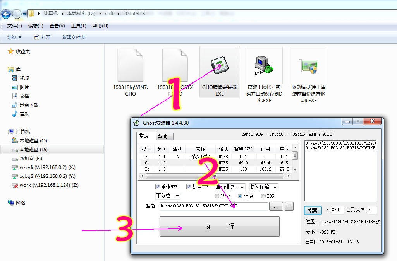Image resolution: width=397 pixels, height=261 pixels.
Task: Select 150318fqWIN7.GHO file icon
Action: tap(131, 65)
